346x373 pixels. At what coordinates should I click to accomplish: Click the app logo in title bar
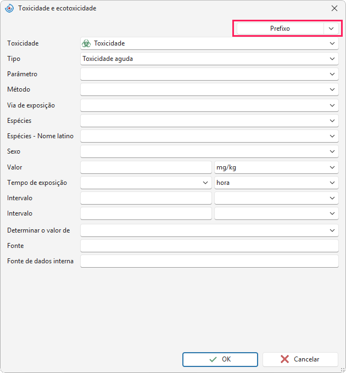9,8
